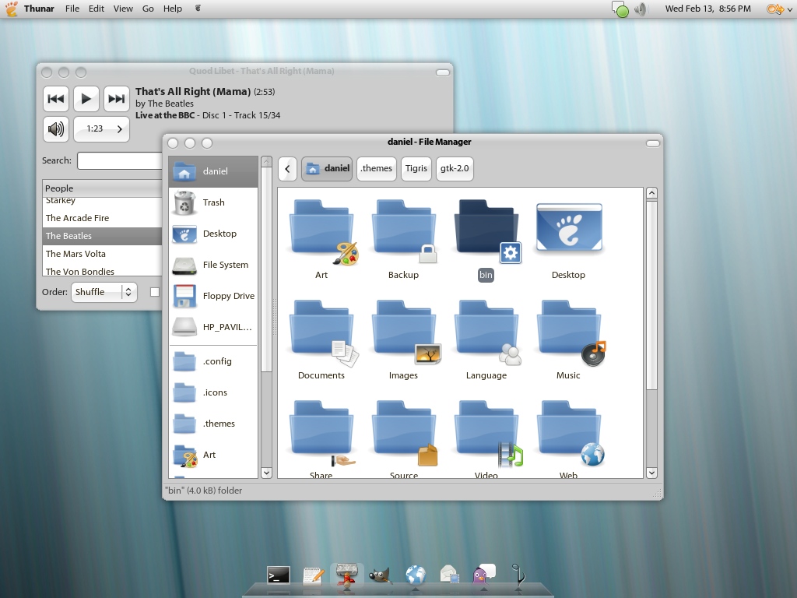Open the Go menu
797x598 pixels.
148,9
